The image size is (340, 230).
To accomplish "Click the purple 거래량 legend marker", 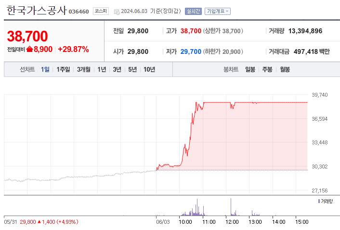I will coord(319,201).
